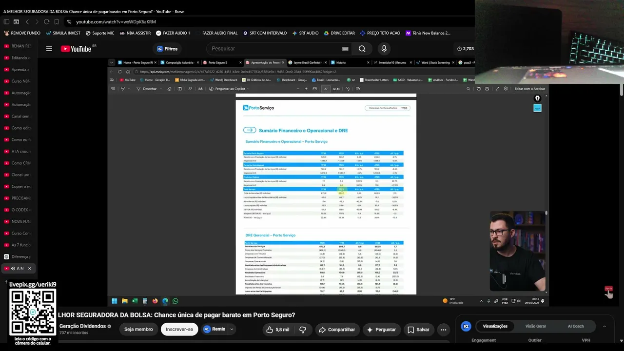624x351 pixels.
Task: Select the AI Coach tab
Action: tap(576, 326)
